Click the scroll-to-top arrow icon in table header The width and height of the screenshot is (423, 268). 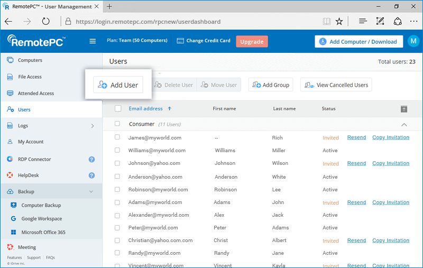pyautogui.click(x=404, y=109)
